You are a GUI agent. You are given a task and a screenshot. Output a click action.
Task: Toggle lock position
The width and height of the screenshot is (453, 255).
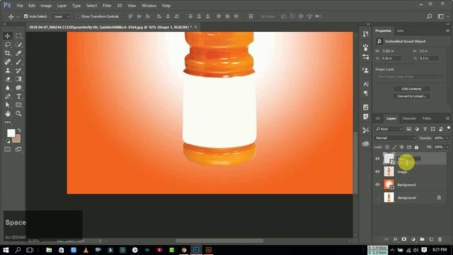click(x=402, y=147)
